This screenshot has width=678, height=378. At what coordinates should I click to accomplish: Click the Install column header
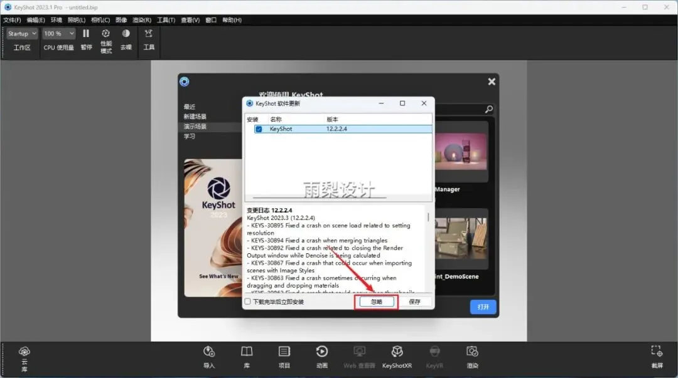252,119
